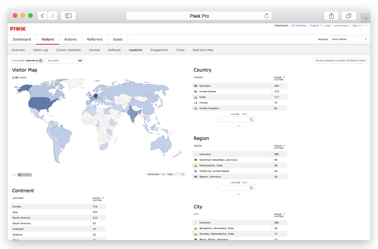
Task: Open the Actions tab
Action: coord(70,39)
